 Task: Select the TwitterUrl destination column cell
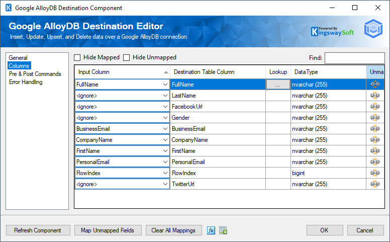[218, 184]
